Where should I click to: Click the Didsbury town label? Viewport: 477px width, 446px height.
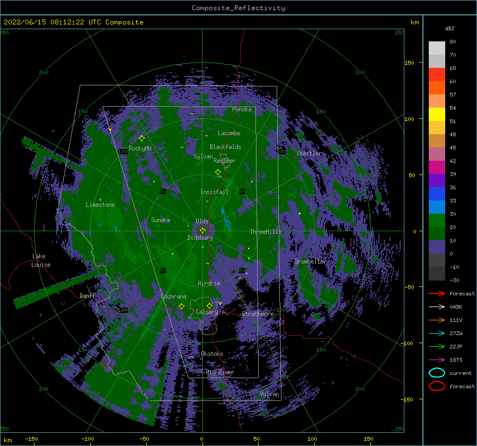click(200, 238)
